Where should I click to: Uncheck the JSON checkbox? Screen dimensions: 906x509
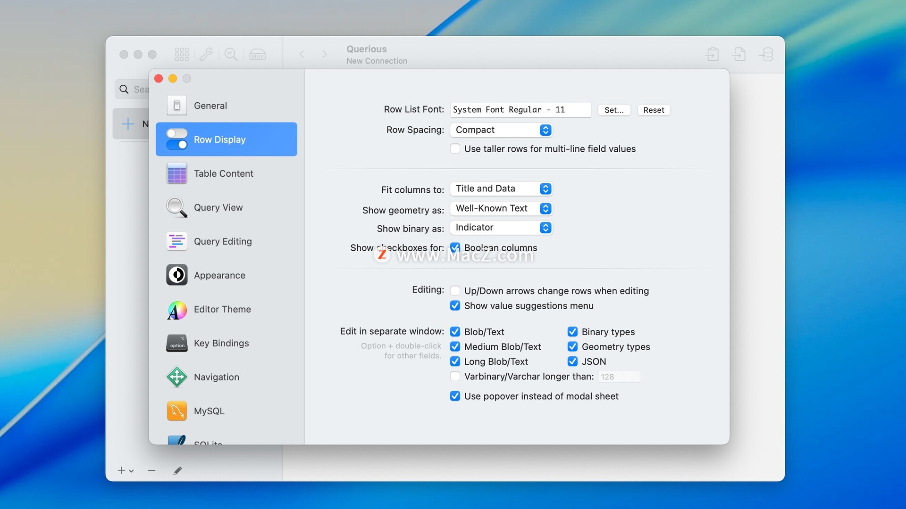point(572,361)
